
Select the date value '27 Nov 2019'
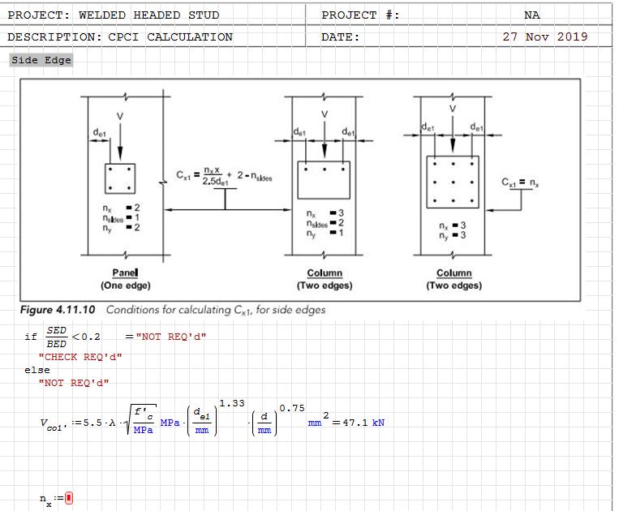point(545,36)
